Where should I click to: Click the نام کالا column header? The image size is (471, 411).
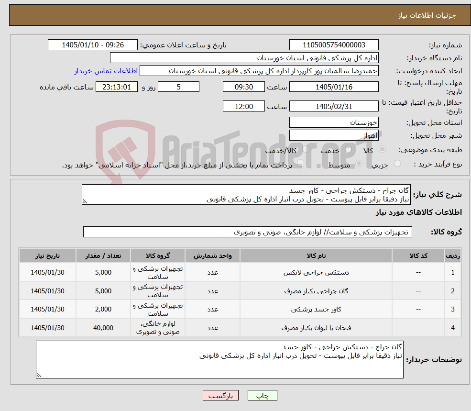[x=316, y=255]
